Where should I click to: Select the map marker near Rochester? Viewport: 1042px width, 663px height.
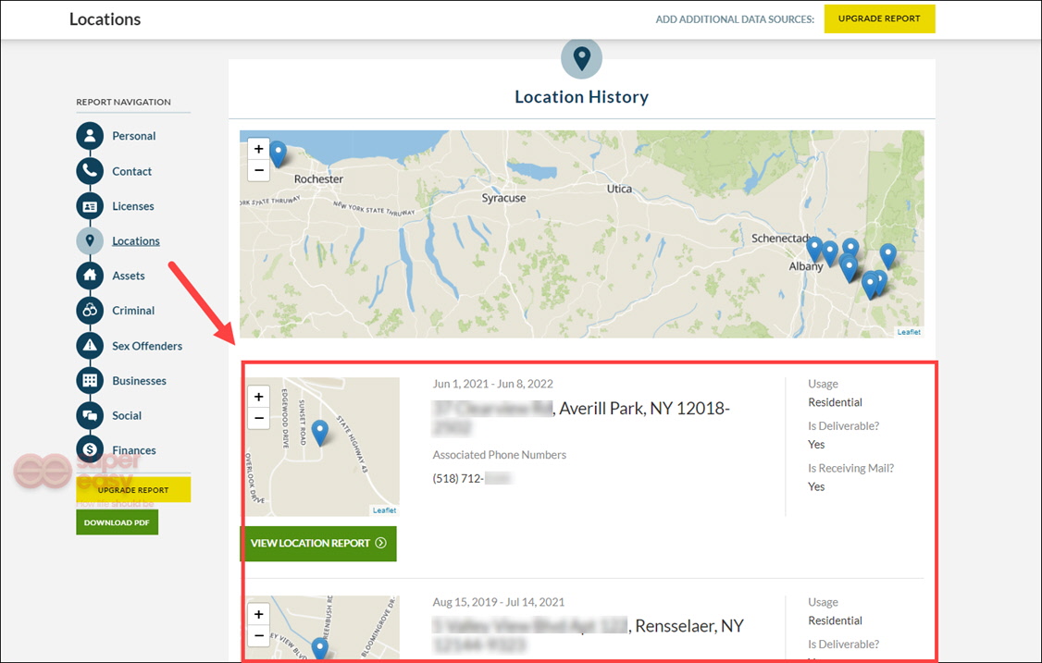point(278,153)
